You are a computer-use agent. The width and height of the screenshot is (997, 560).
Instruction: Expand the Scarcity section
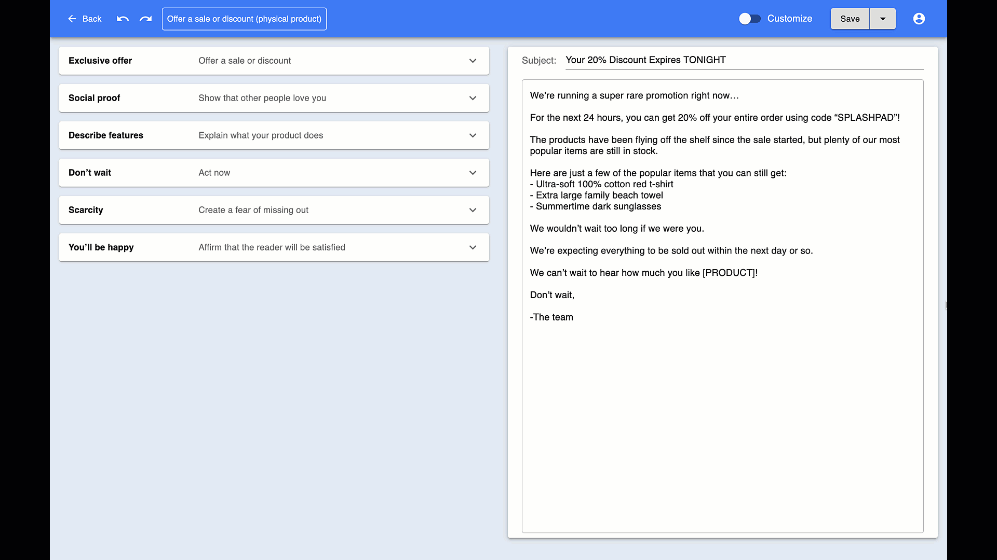point(473,210)
